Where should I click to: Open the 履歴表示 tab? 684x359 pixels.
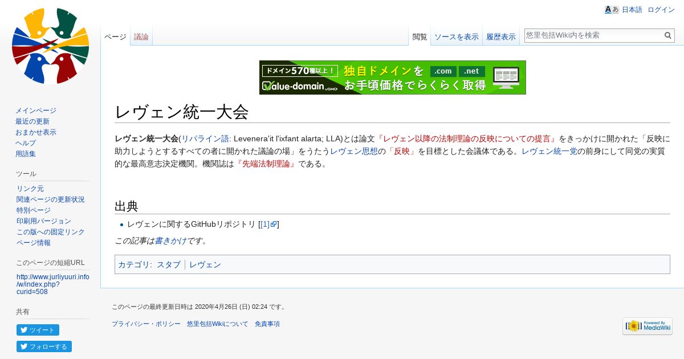click(x=501, y=37)
